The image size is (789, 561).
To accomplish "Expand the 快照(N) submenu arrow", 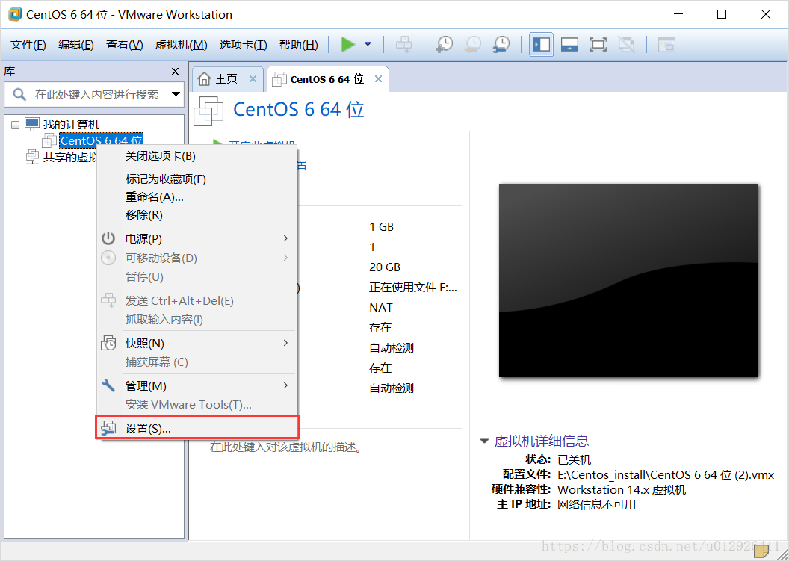I will point(285,343).
